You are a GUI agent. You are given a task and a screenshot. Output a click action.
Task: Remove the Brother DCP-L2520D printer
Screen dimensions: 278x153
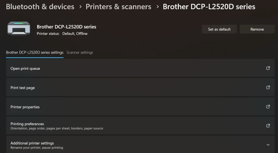pos(257,29)
